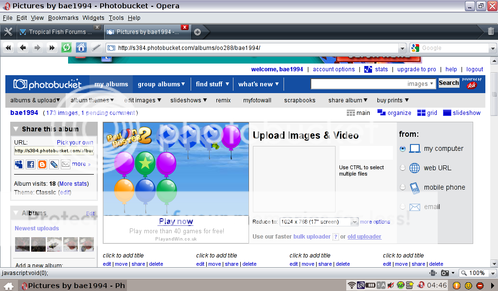The image size is (498, 291).
Task: Click the tag link share icon
Action: (54, 164)
